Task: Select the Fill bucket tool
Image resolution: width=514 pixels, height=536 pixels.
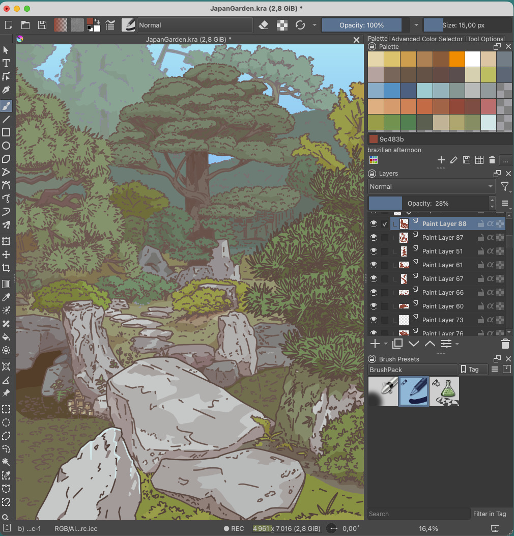Action: click(6, 336)
